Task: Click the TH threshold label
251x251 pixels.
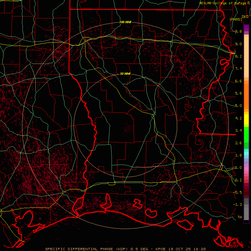Action: 240,217
